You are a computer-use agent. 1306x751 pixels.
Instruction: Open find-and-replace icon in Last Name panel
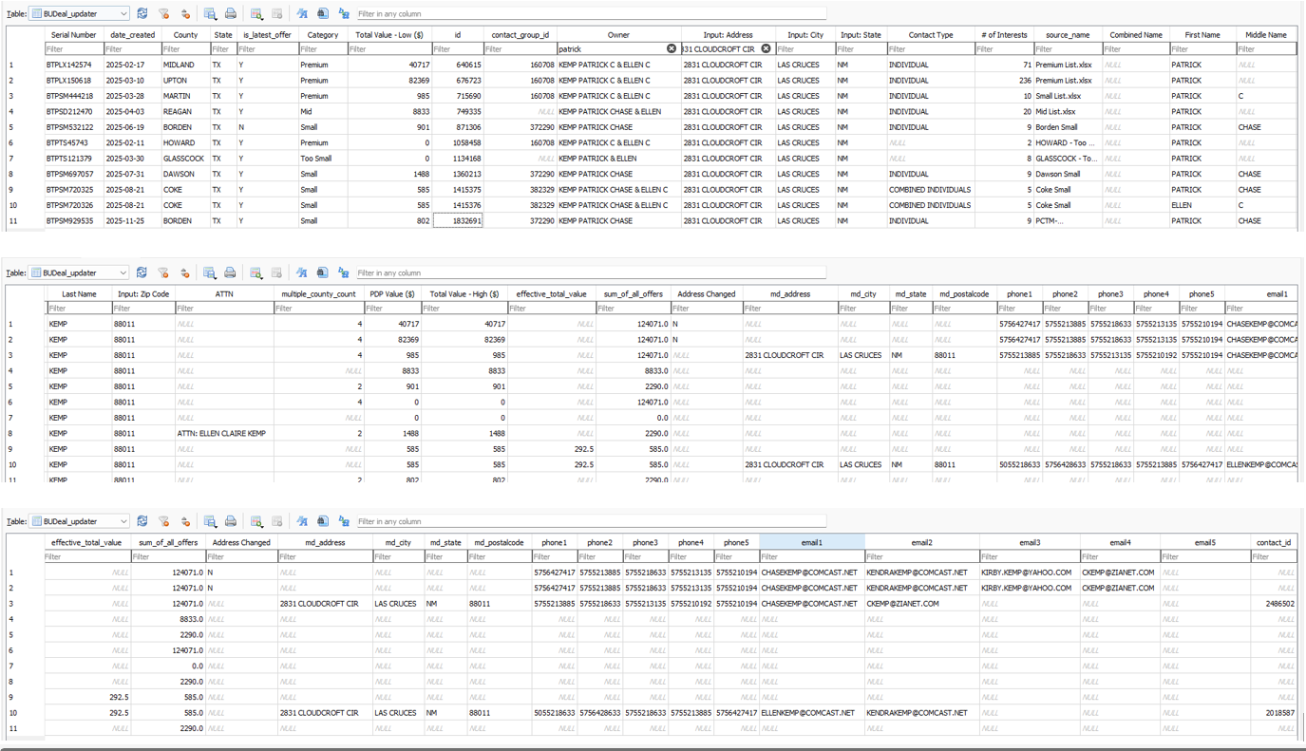(343, 272)
